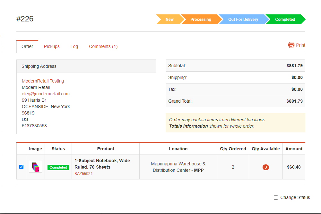321x214 pixels.
Task: Click the green Completed item status badge
Action: pyautogui.click(x=58, y=167)
